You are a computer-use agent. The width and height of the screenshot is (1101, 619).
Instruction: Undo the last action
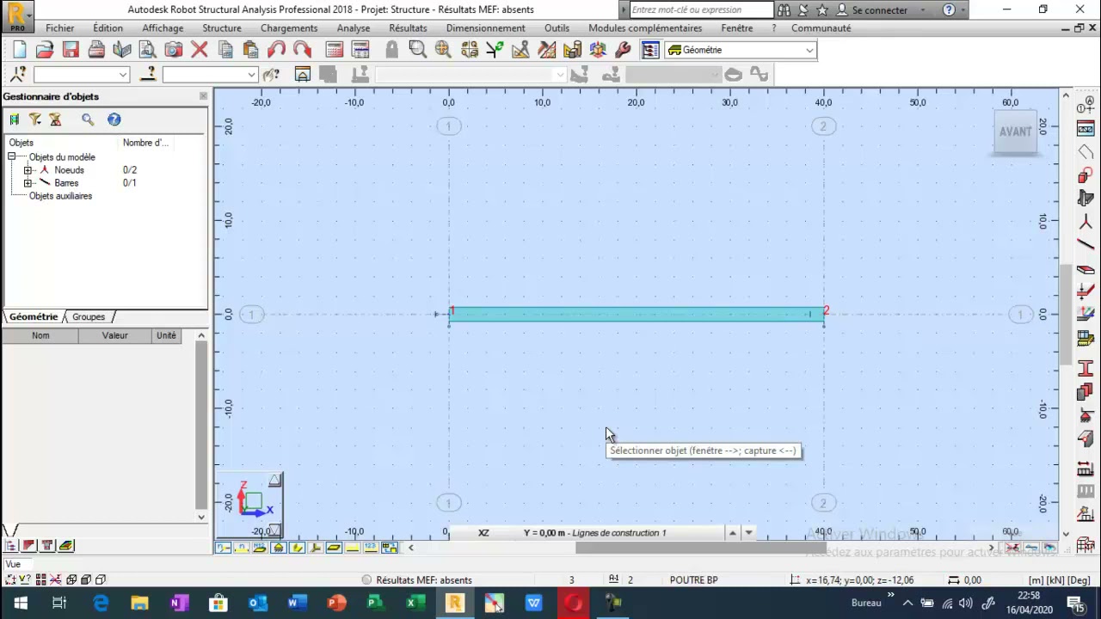(x=276, y=50)
